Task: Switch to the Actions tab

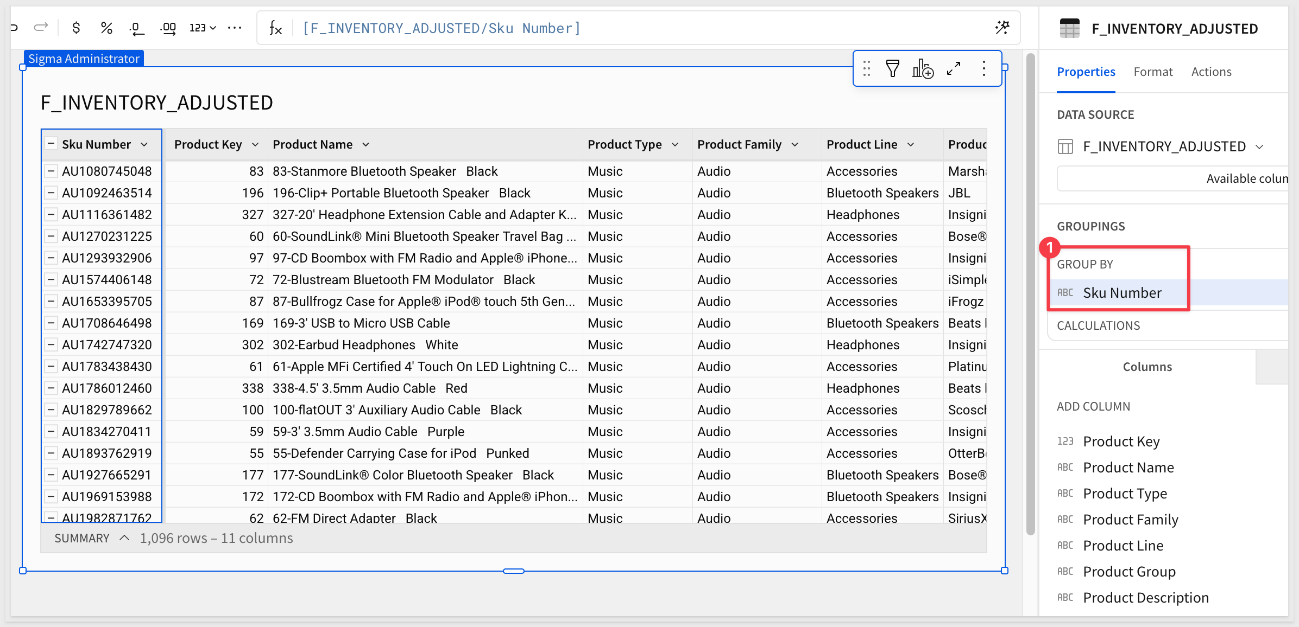Action: [1211, 72]
